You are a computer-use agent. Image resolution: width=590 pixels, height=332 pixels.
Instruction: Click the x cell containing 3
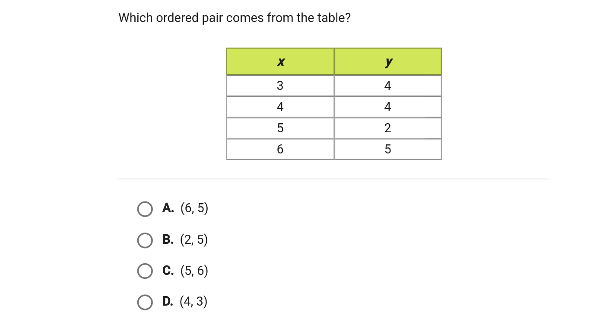click(x=280, y=86)
